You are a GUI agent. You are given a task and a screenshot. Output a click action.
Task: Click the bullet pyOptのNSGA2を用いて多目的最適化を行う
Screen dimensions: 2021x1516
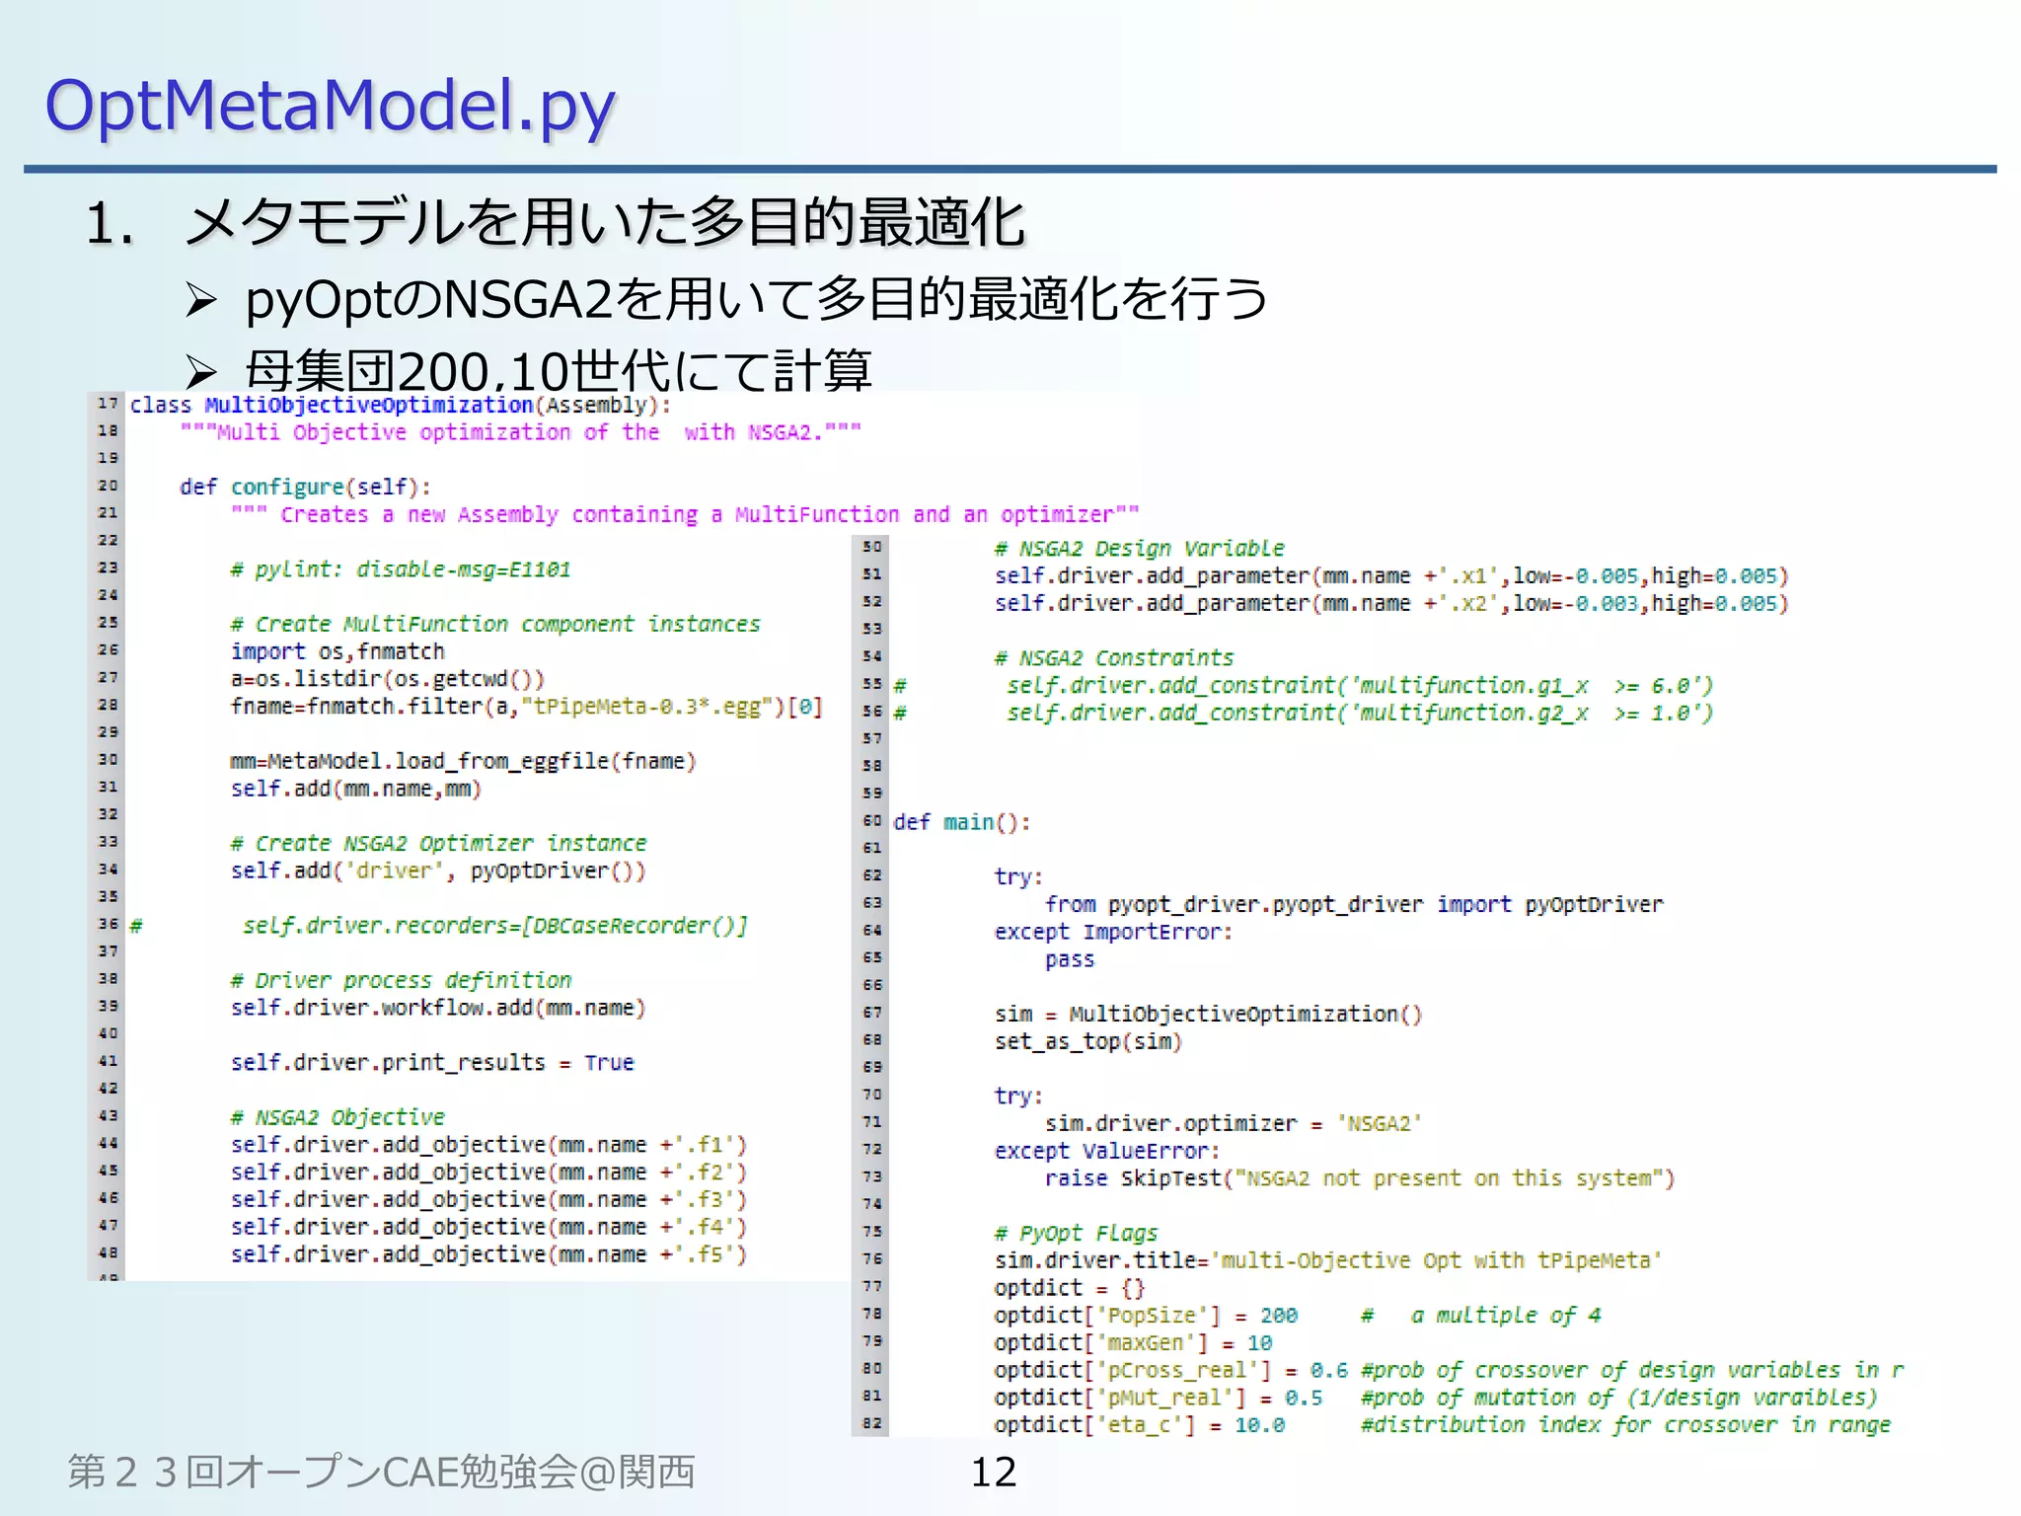pyautogui.click(x=757, y=299)
